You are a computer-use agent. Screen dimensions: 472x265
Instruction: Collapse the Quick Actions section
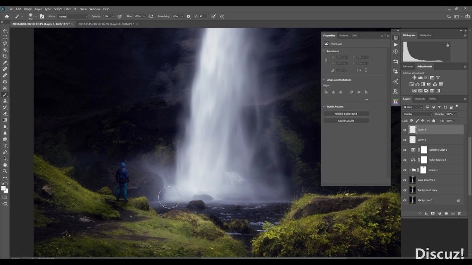(x=324, y=106)
